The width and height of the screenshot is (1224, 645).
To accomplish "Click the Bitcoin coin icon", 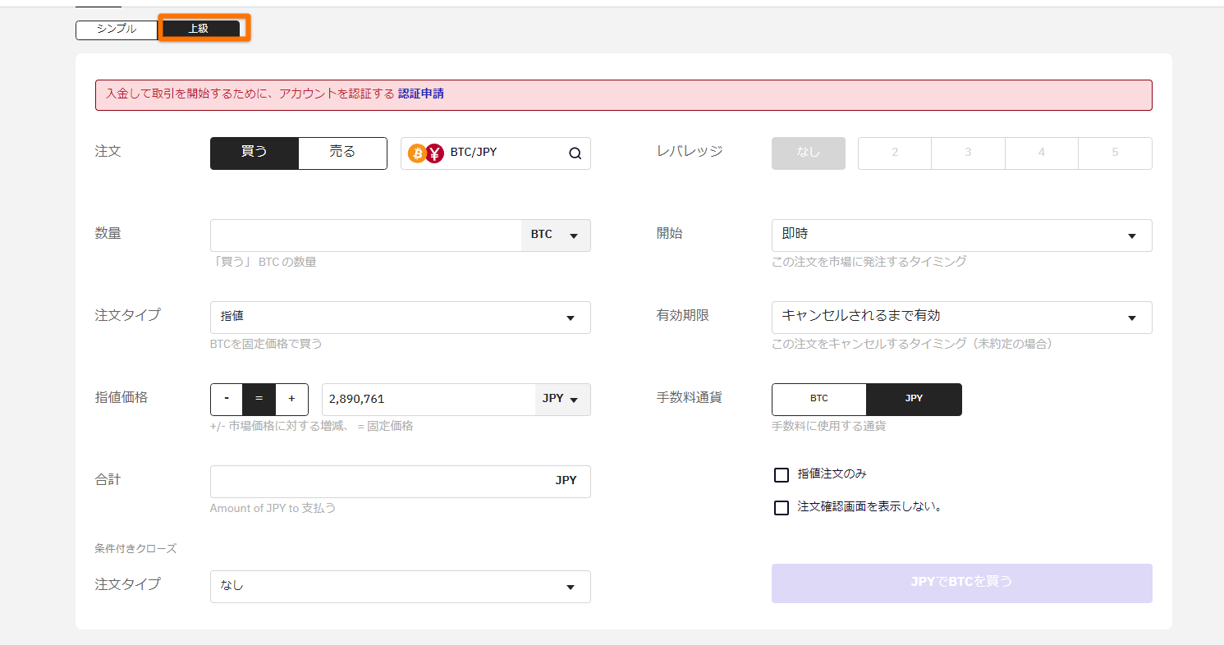I will point(417,153).
